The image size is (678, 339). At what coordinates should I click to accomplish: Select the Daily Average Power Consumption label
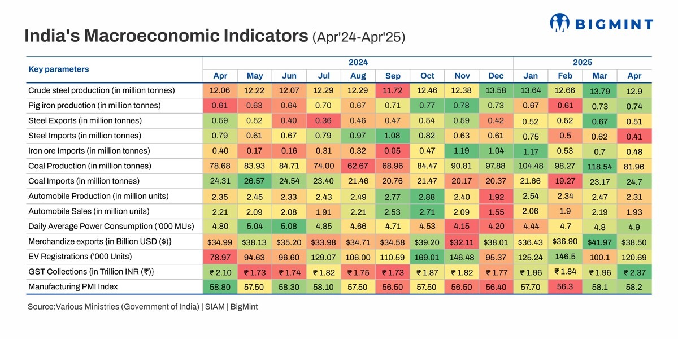click(111, 226)
